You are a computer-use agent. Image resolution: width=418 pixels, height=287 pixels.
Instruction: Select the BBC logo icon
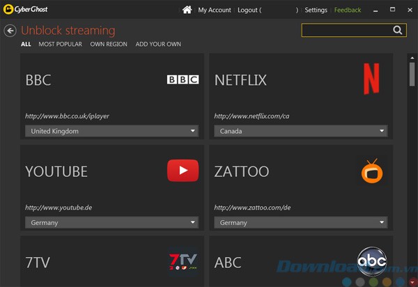click(183, 79)
